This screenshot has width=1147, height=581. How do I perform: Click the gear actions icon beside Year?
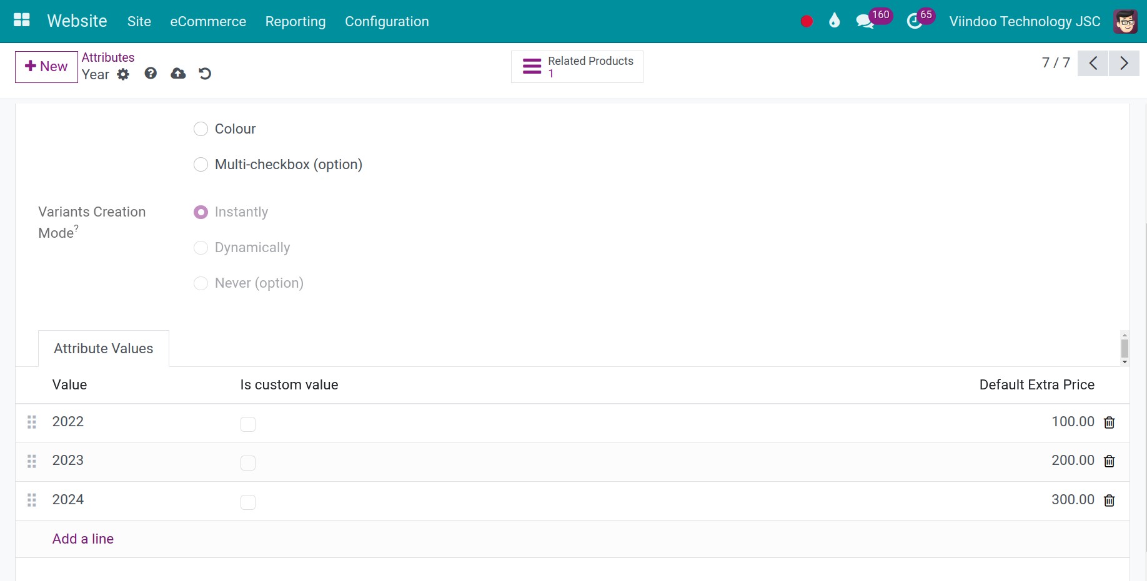click(124, 74)
